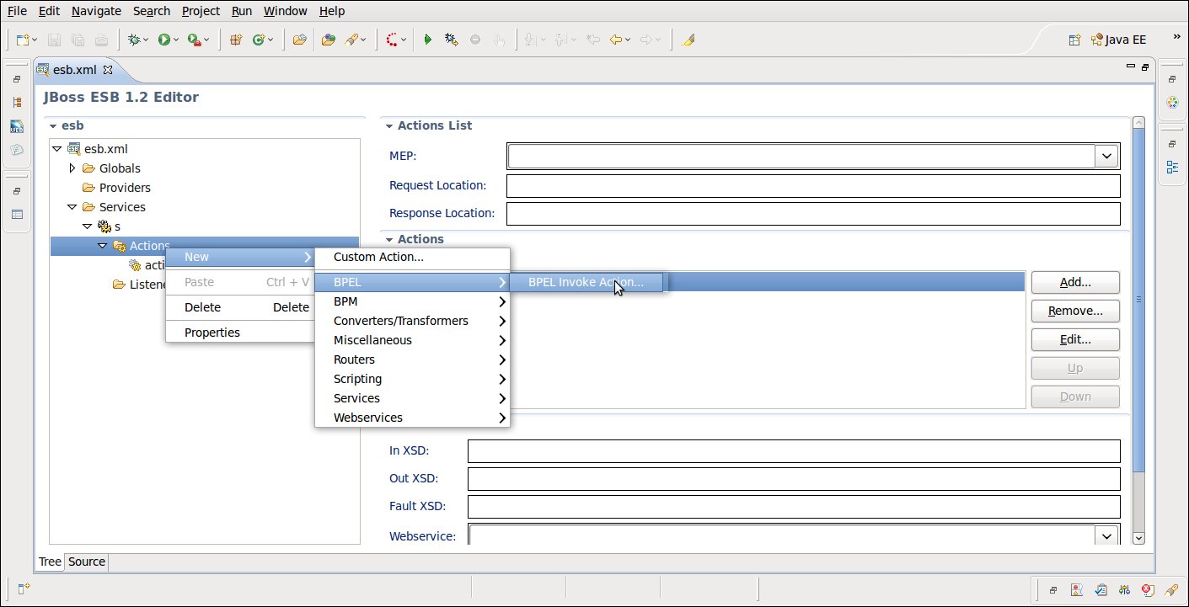1189x607 pixels.
Task: Click the New Java Package icon
Action: (236, 40)
